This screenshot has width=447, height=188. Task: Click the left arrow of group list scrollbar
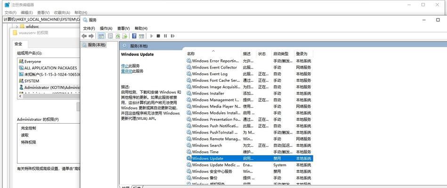[x=20, y=96]
